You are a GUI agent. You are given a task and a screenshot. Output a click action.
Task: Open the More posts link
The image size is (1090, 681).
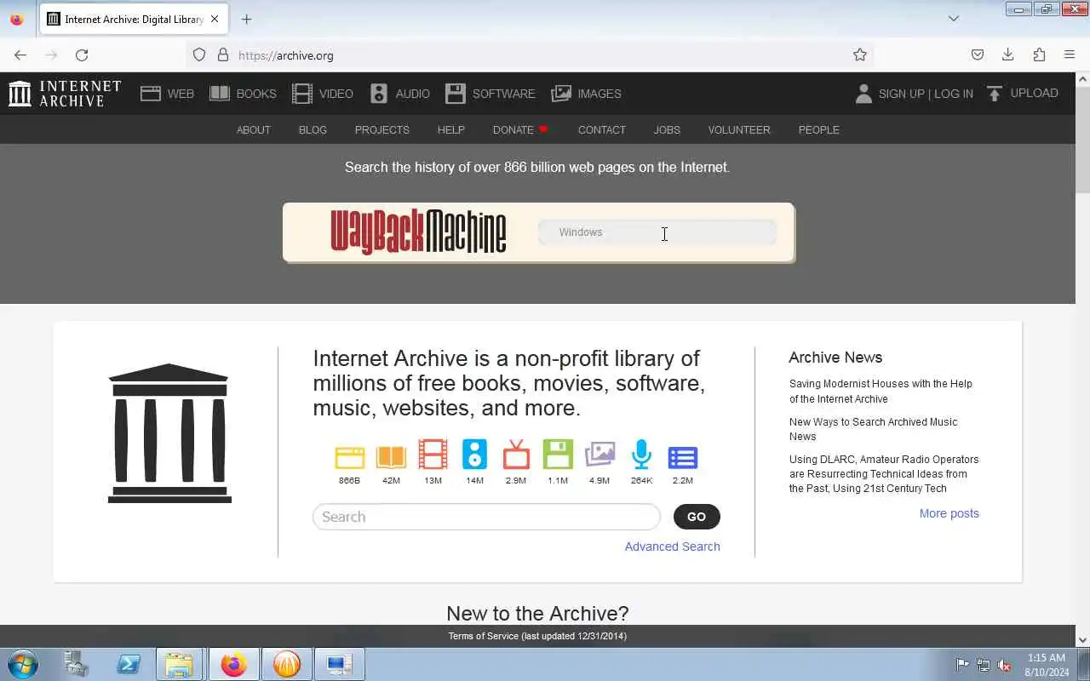click(949, 513)
